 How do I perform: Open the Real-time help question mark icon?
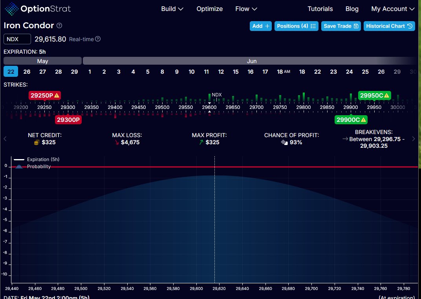tap(98, 39)
